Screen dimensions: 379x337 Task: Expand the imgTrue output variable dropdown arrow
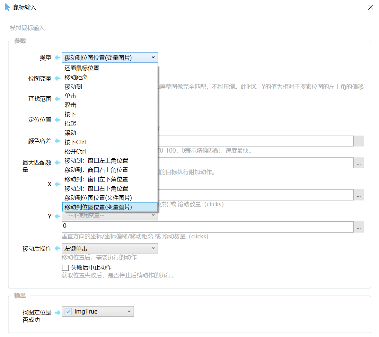(129, 311)
